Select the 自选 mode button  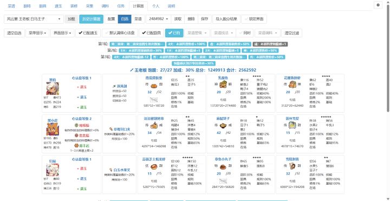[x=125, y=19]
